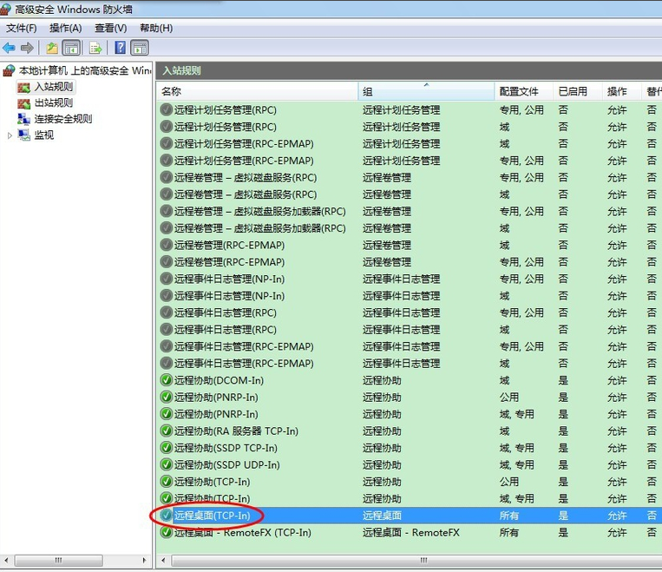Select 连接安全规则 in the left tree
Screen dimensions: 662x572
pyautogui.click(x=62, y=119)
